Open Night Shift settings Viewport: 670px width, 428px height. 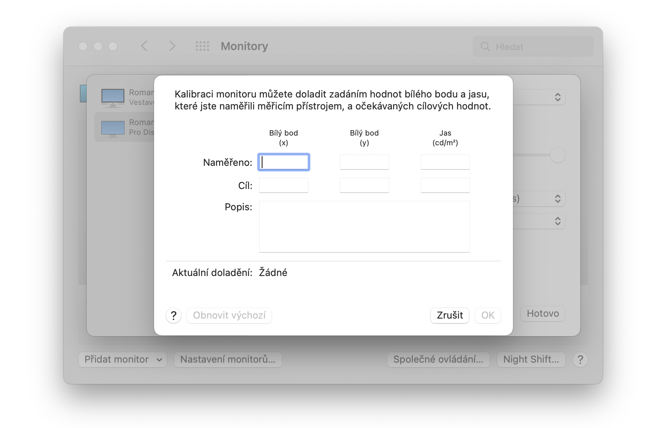531,360
